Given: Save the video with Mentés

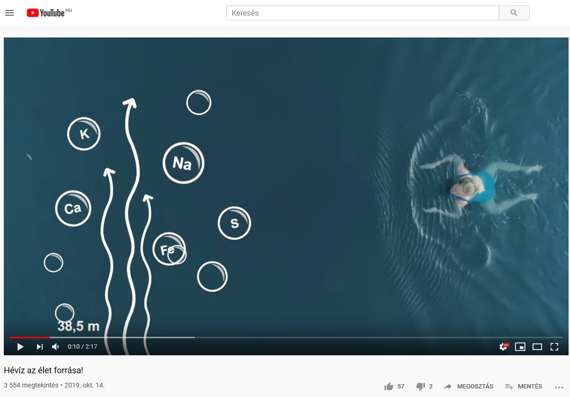Looking at the screenshot, I should [x=524, y=387].
